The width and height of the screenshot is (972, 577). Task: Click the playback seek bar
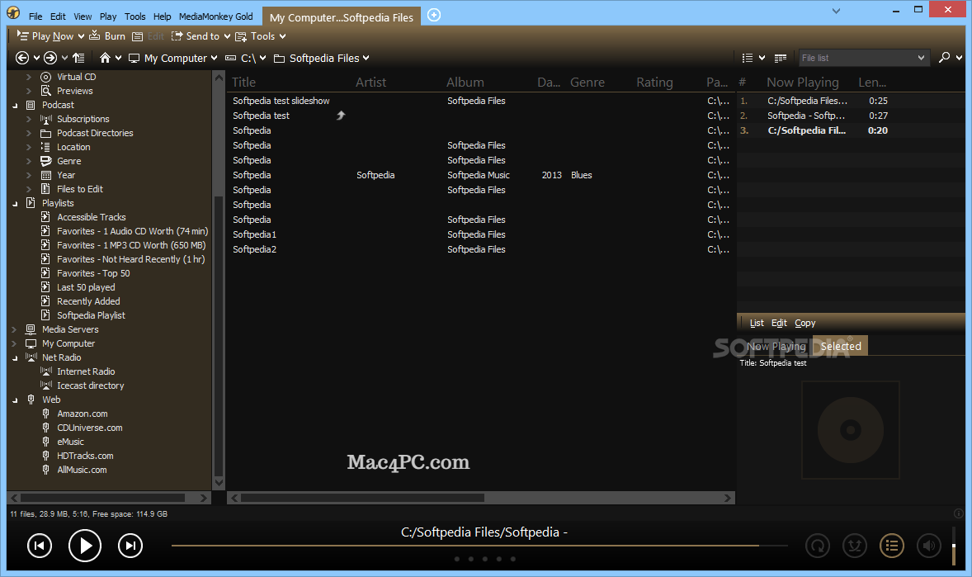coord(479,546)
